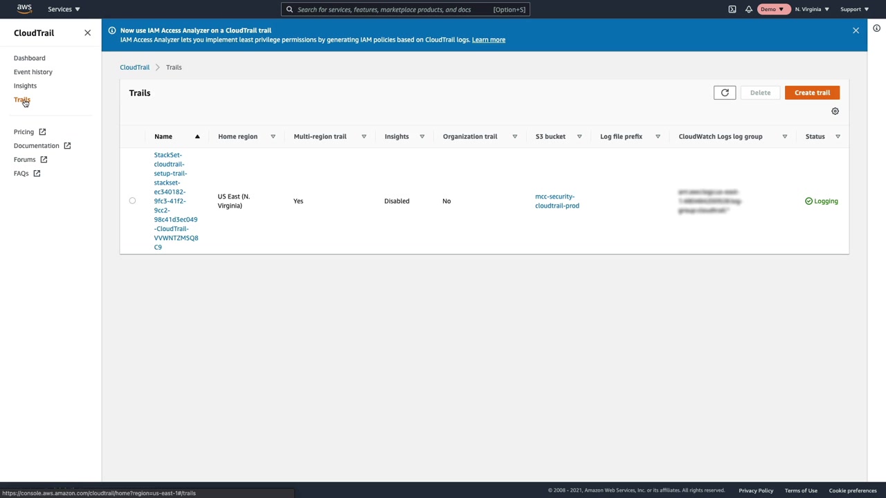Expand the Services dropdown
This screenshot has height=498, width=886.
(64, 9)
